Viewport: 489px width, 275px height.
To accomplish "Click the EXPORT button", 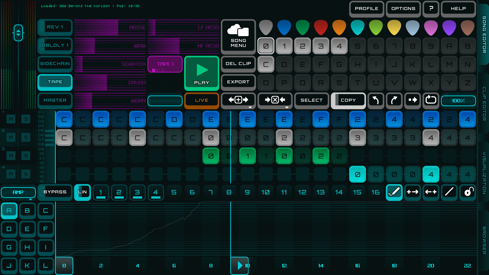I will click(x=238, y=82).
